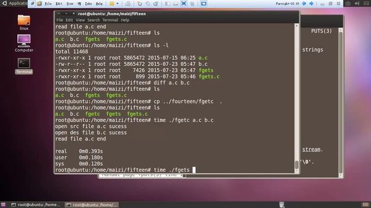
Task: Click the first pinned icon in VMware toolbar
Action: (x=32, y=3)
